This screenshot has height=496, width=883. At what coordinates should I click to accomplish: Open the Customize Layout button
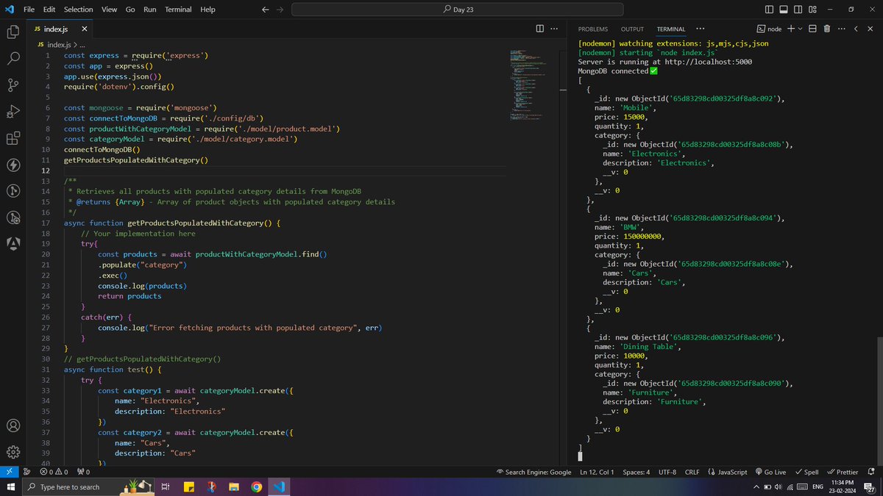pos(813,10)
